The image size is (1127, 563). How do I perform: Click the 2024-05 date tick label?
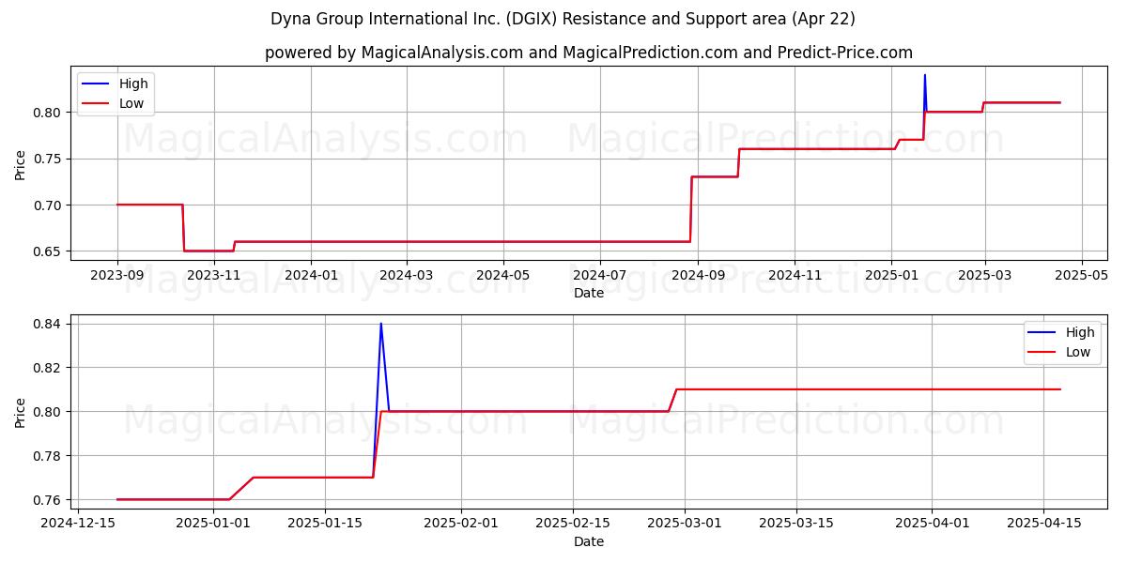[x=502, y=276]
